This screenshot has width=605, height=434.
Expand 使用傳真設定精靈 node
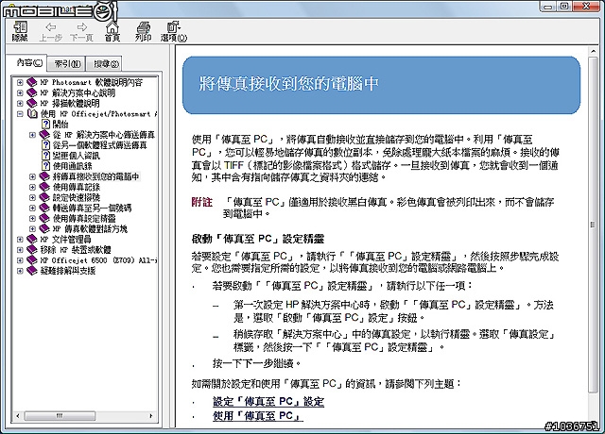click(x=32, y=218)
